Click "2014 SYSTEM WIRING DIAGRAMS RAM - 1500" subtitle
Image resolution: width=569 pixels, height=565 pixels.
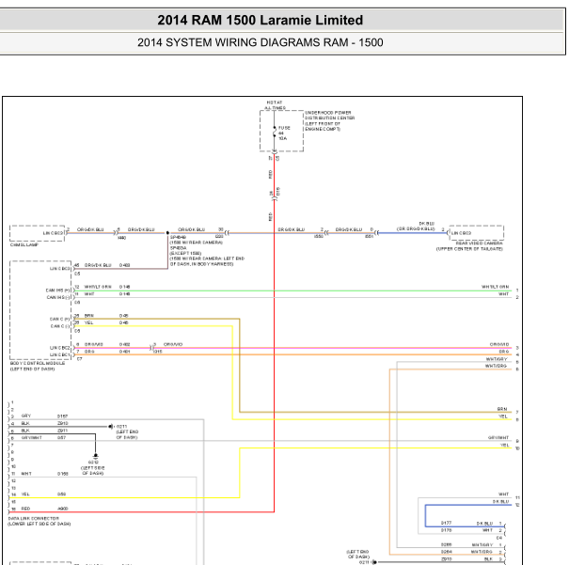click(261, 42)
